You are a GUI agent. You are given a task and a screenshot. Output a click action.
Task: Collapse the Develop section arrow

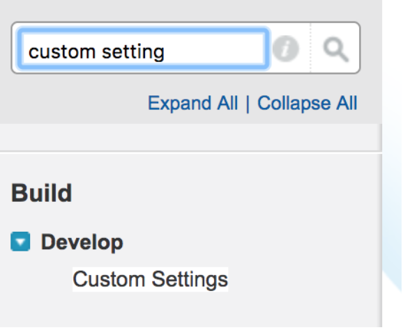20,242
